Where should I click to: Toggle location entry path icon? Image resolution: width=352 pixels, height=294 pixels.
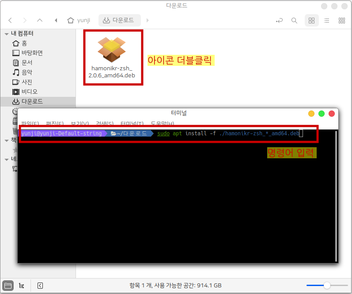279,20
